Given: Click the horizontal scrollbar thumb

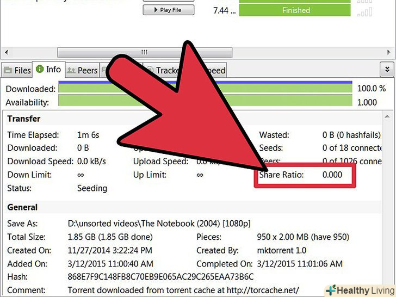Looking at the screenshot, I should coord(145,52).
